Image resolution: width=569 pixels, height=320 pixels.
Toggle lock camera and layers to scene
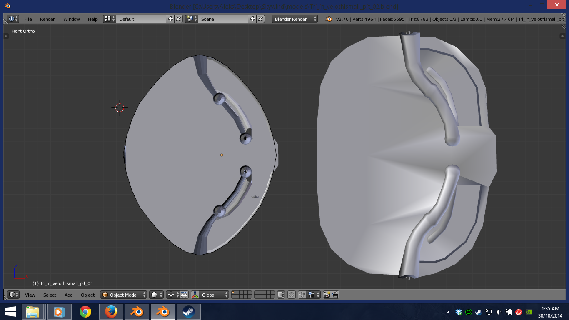281,295
